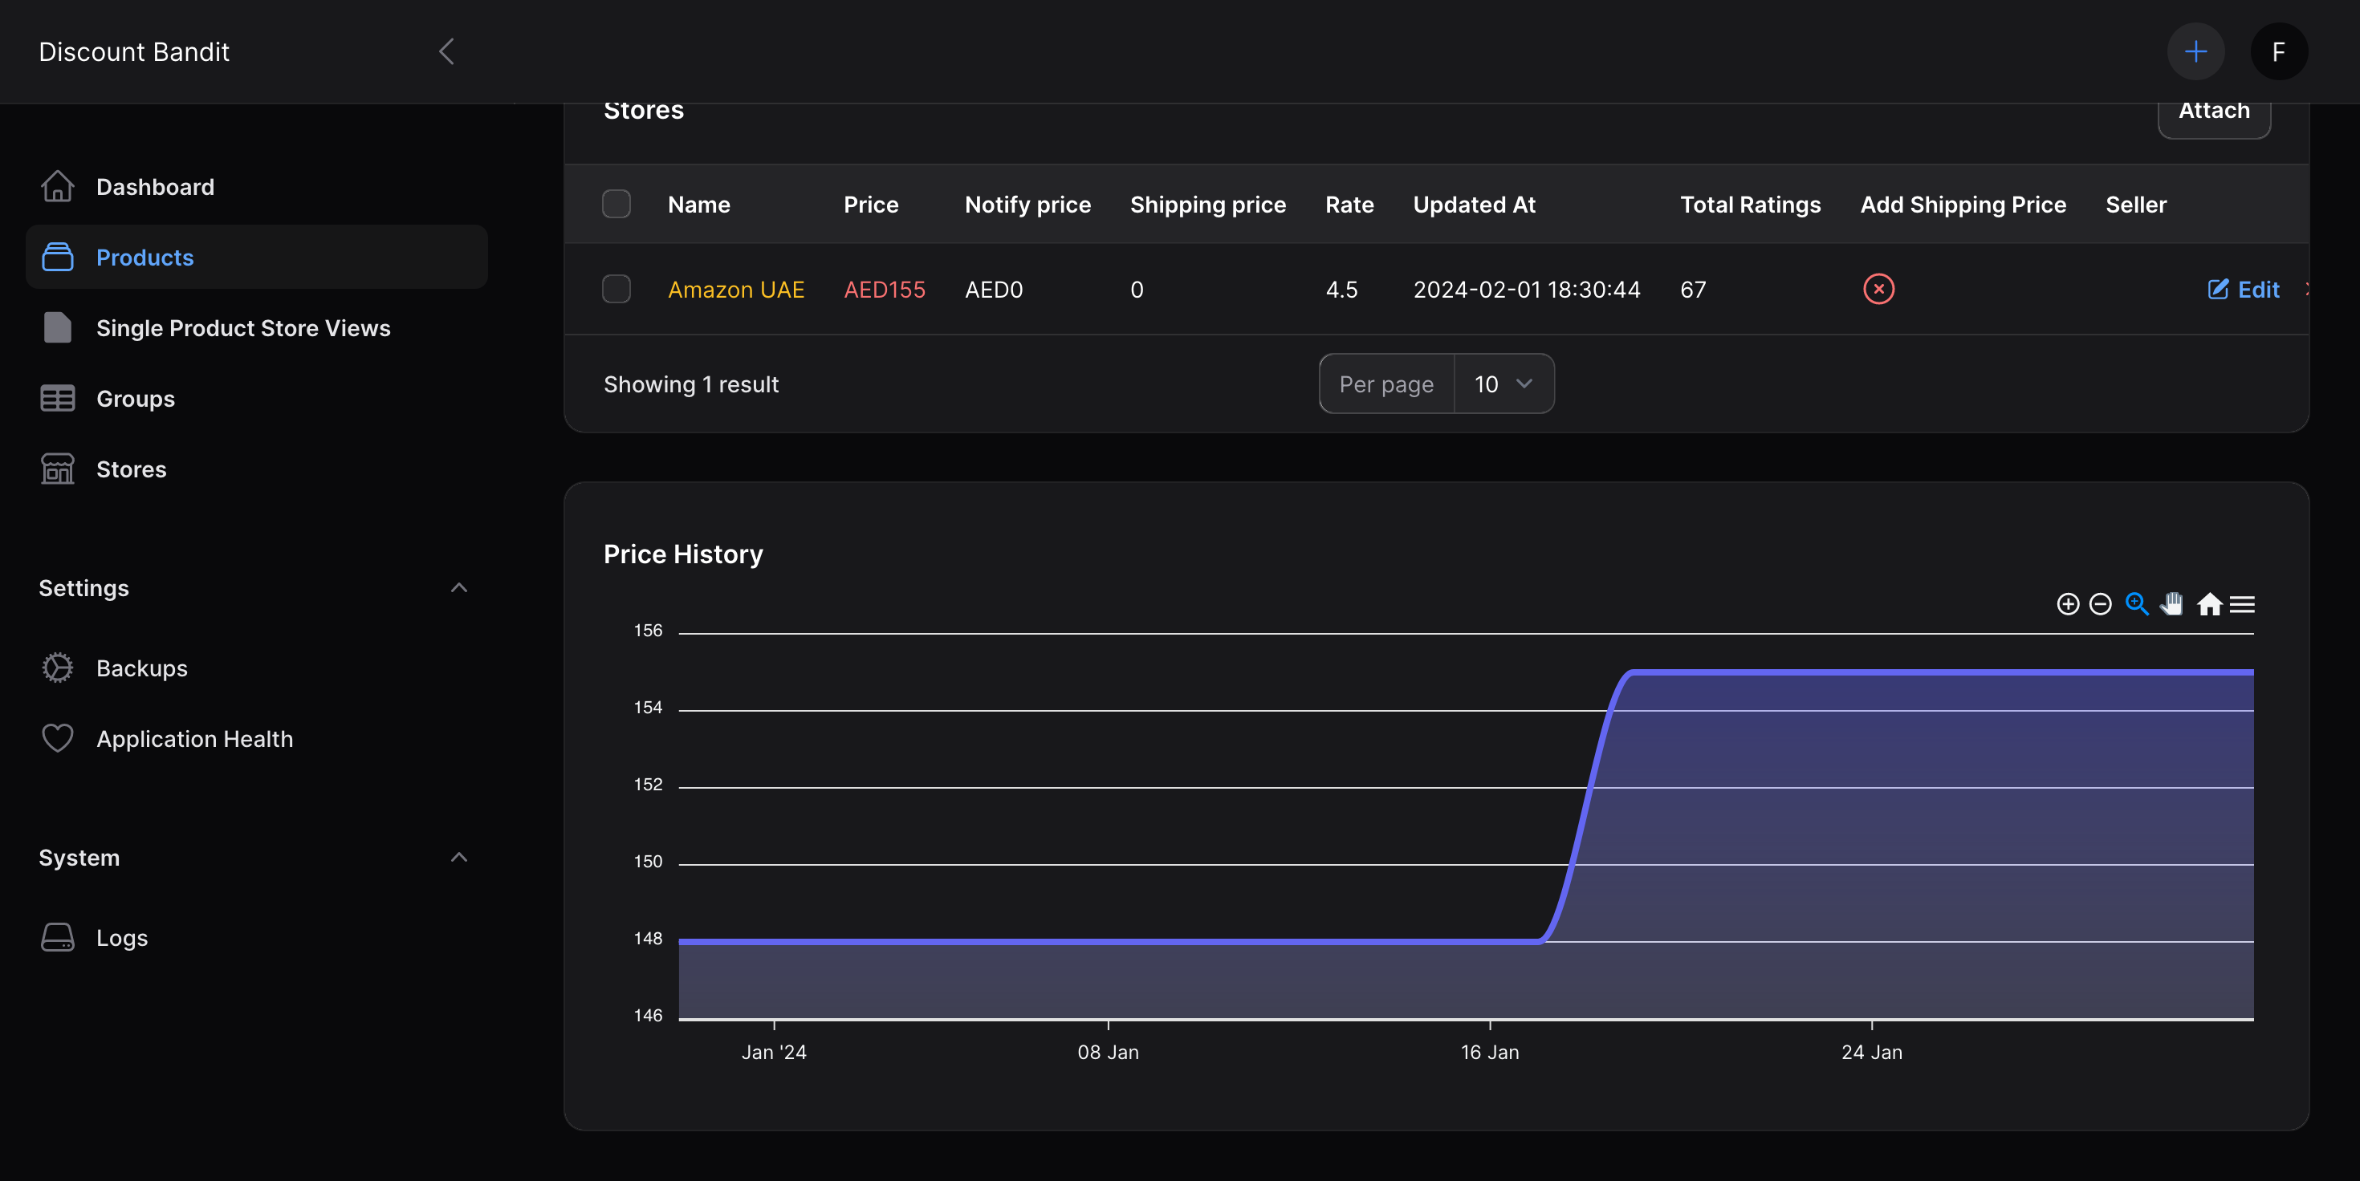Click the shipping price value 0
This screenshot has height=1181, width=2360.
[x=1136, y=288]
